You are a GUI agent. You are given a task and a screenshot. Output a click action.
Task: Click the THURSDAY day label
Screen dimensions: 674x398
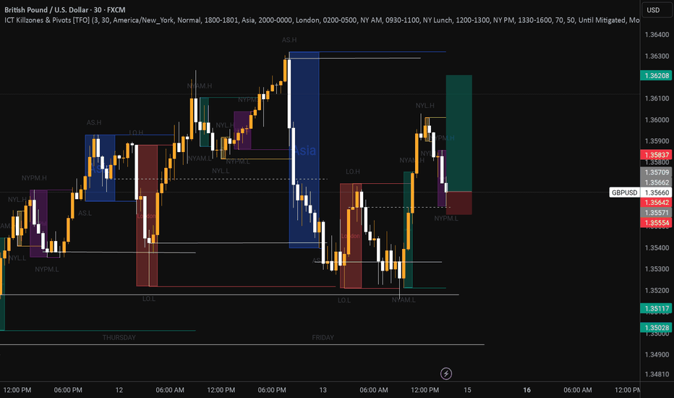pyautogui.click(x=119, y=337)
